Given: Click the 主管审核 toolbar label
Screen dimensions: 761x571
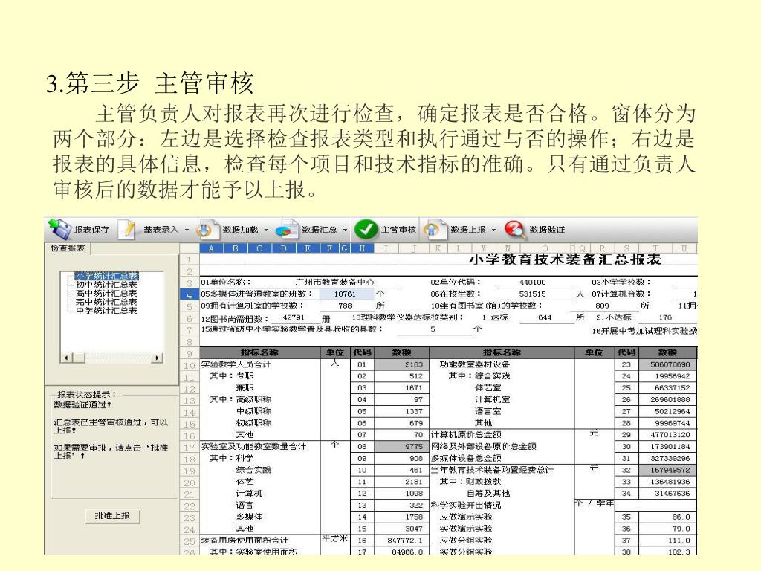Looking at the screenshot, I should click(x=398, y=230).
